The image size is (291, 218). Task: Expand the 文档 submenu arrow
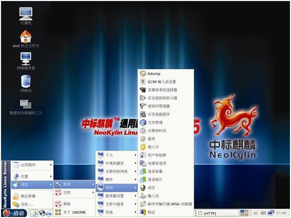tap(93, 192)
